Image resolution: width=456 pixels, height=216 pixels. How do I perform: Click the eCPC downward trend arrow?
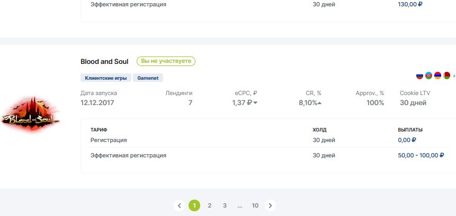[255, 103]
